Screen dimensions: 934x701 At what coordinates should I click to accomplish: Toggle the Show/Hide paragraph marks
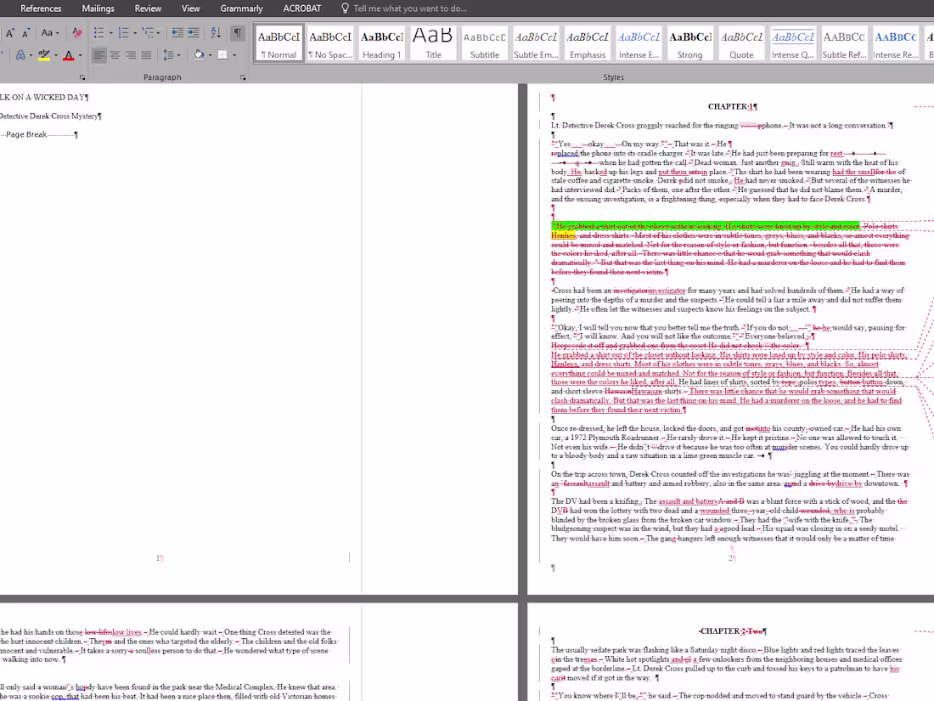click(236, 31)
